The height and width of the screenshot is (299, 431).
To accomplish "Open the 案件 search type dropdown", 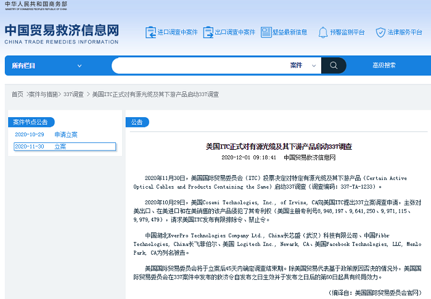I will pyautogui.click(x=303, y=65).
